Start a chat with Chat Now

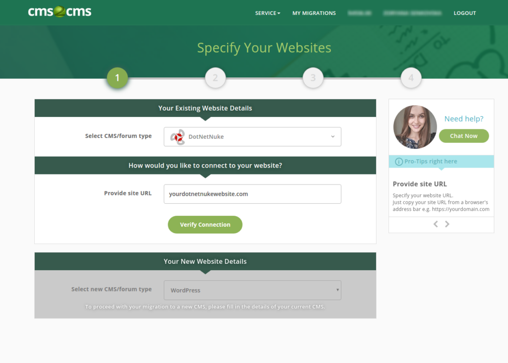point(463,136)
